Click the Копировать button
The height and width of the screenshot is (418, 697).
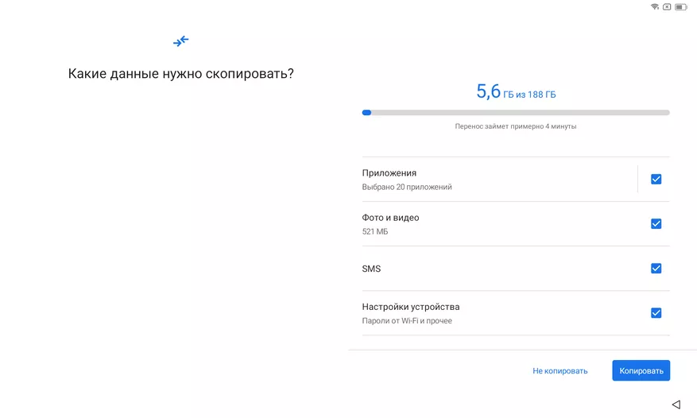(x=641, y=370)
